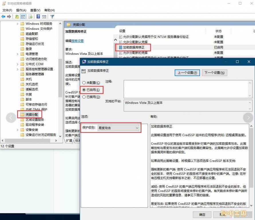This screenshot has width=255, height=220.
Task: Select the 已启用 radio button
Action: [x=84, y=90]
